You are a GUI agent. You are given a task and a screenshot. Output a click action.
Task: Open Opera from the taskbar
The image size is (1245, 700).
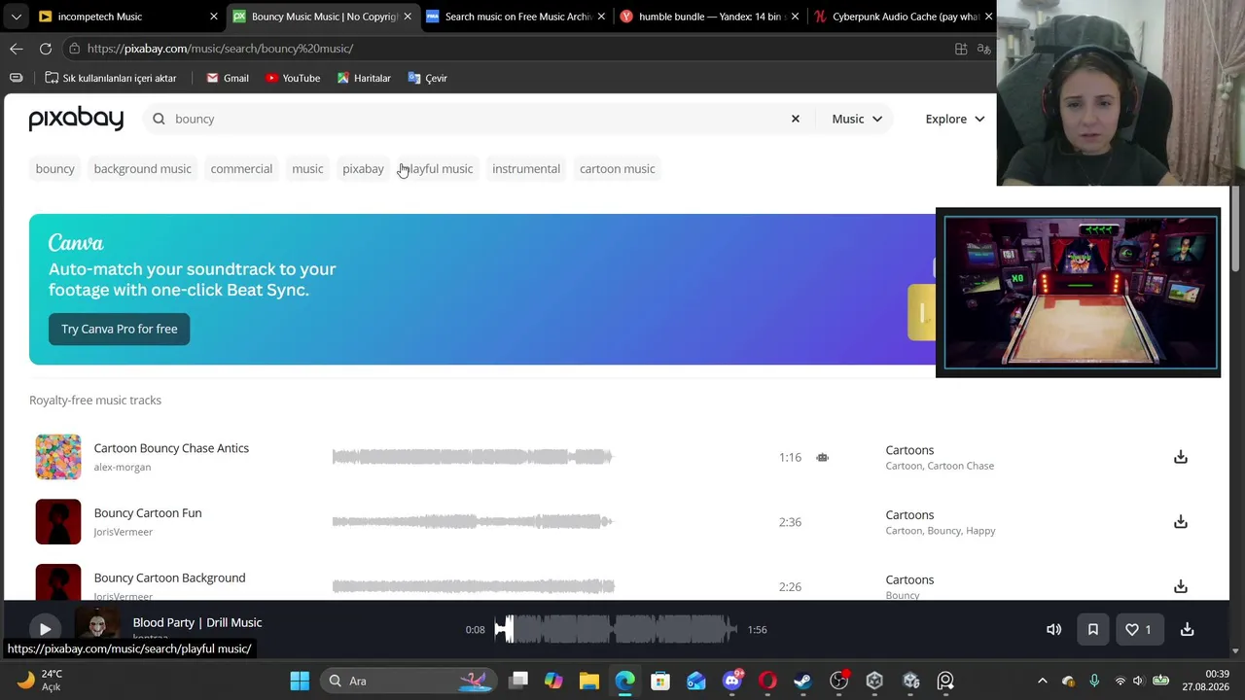pos(767,681)
